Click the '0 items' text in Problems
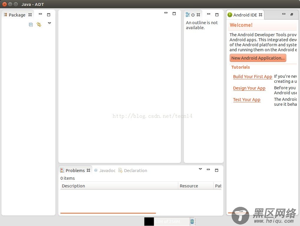This screenshot has width=300, height=226. pyautogui.click(x=67, y=178)
